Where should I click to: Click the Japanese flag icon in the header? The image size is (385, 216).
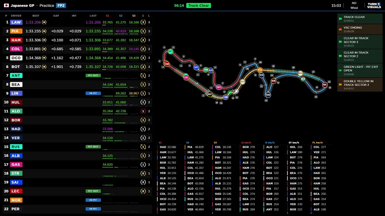(x=6, y=5)
